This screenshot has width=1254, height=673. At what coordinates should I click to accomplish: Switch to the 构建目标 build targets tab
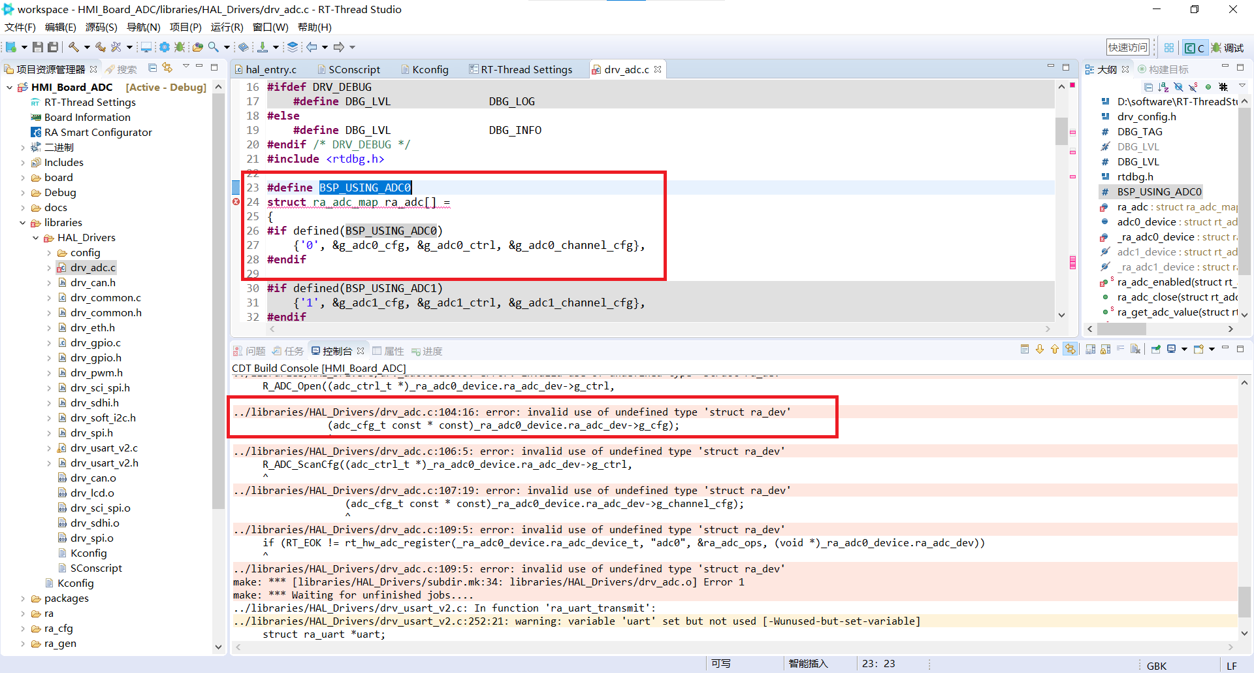1163,69
